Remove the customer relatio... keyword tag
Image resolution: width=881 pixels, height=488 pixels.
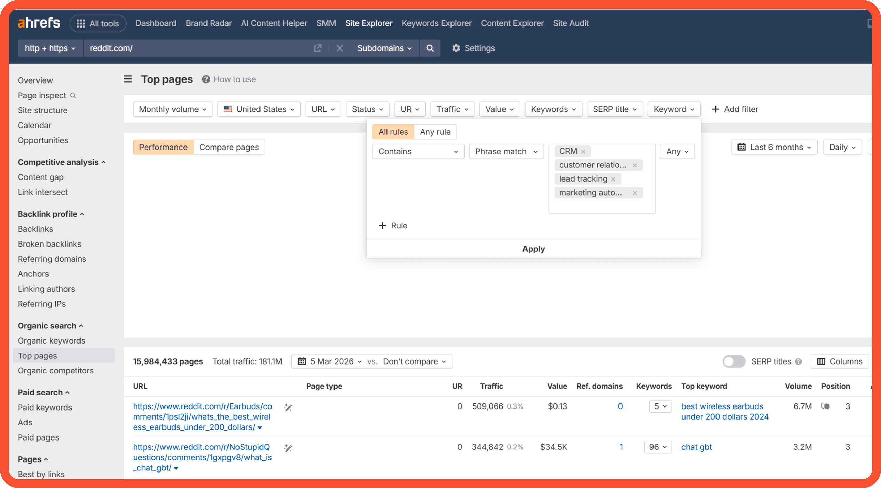click(635, 165)
